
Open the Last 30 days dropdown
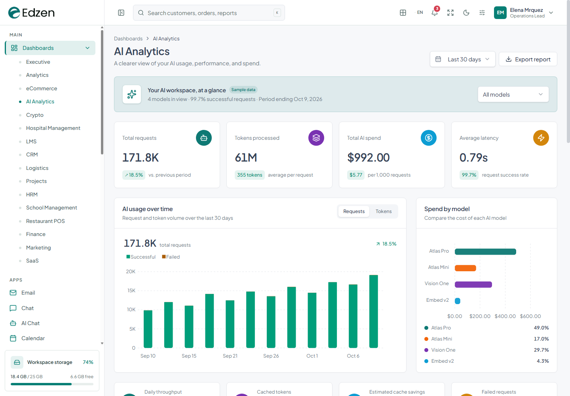tap(462, 59)
